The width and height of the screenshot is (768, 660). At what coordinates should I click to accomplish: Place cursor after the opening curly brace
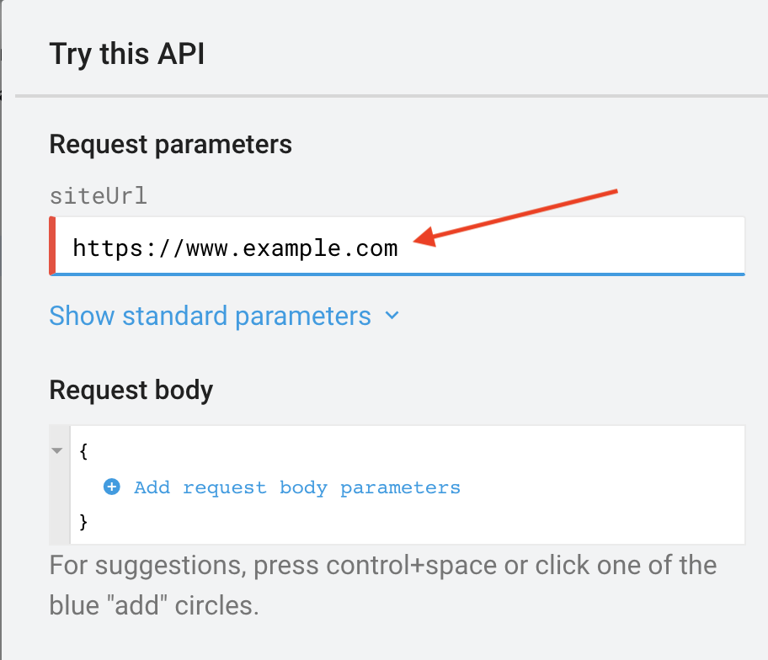pyautogui.click(x=89, y=450)
